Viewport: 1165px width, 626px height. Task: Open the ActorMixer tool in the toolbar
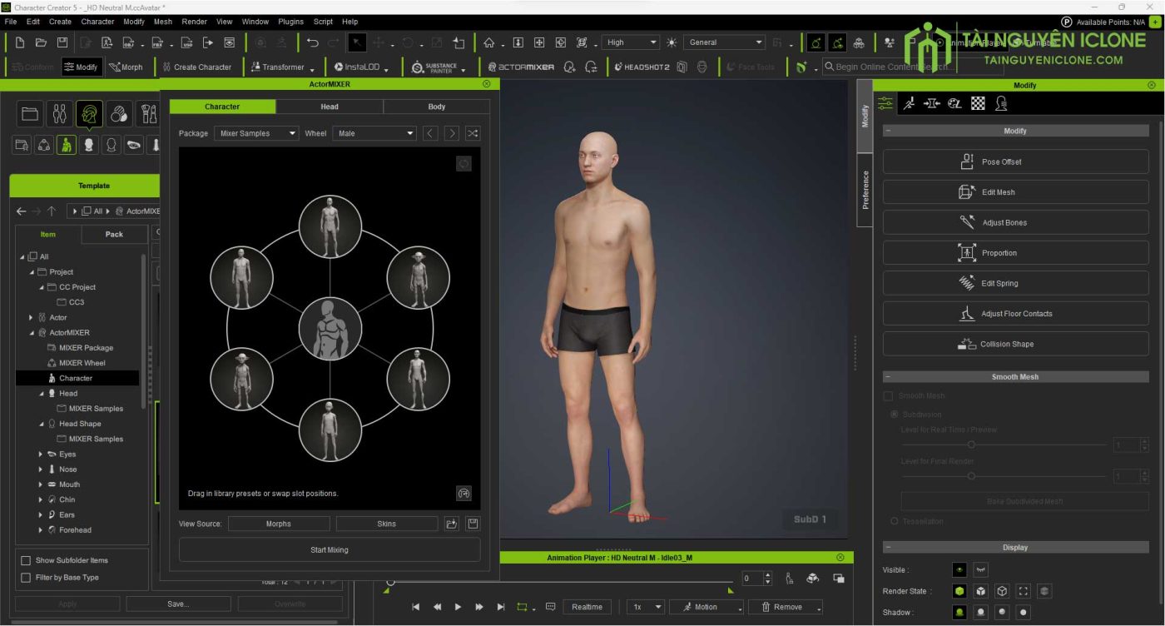point(521,67)
